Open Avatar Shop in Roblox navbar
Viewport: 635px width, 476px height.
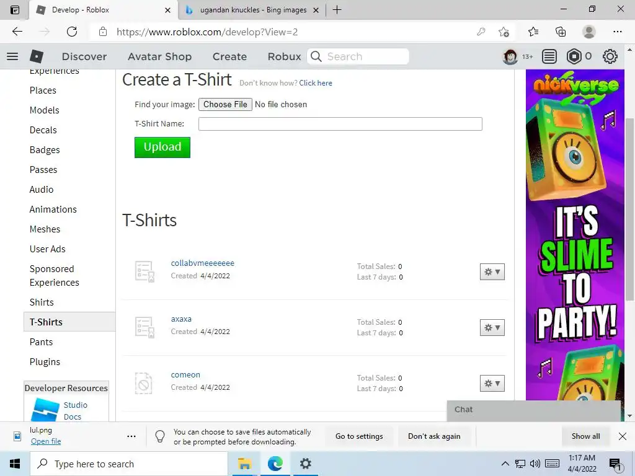(159, 56)
